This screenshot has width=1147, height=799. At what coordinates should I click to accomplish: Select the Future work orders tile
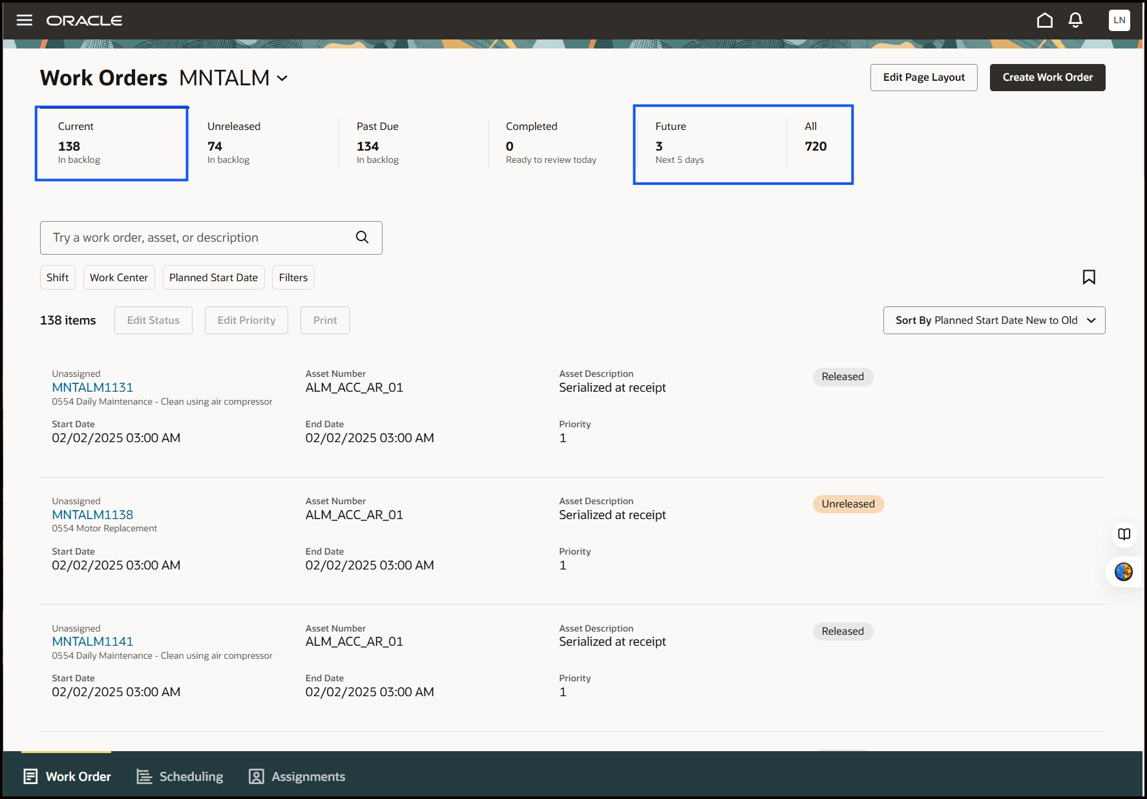(711, 144)
